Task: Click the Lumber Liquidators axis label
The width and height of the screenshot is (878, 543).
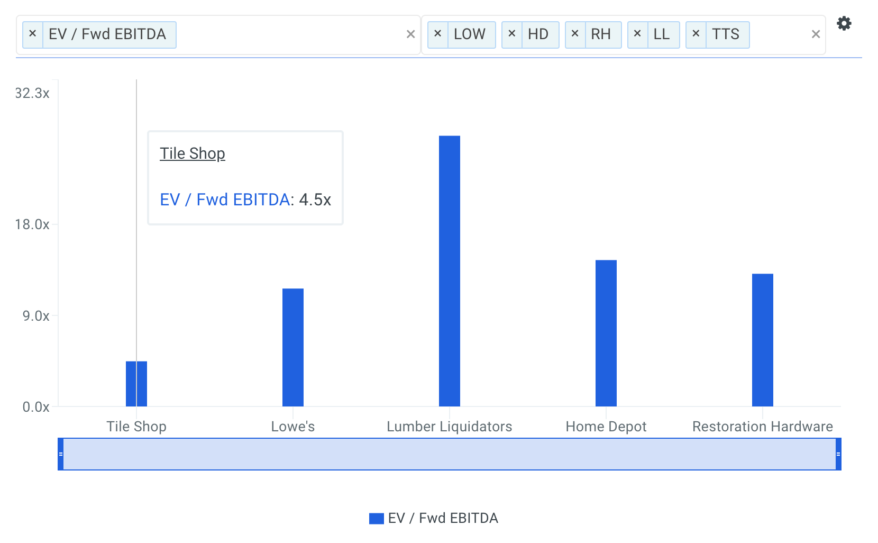Action: pos(450,427)
